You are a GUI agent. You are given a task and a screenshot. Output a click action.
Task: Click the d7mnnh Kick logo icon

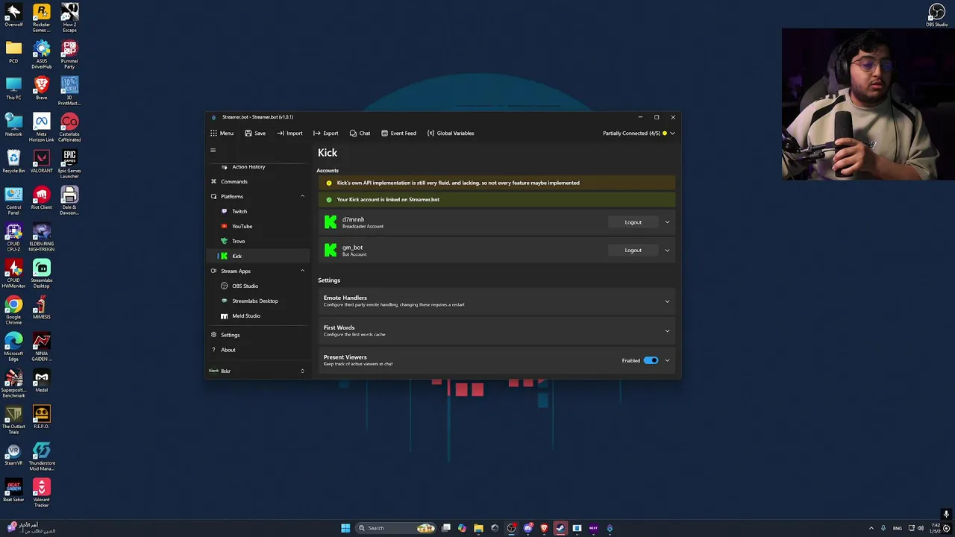pos(331,222)
